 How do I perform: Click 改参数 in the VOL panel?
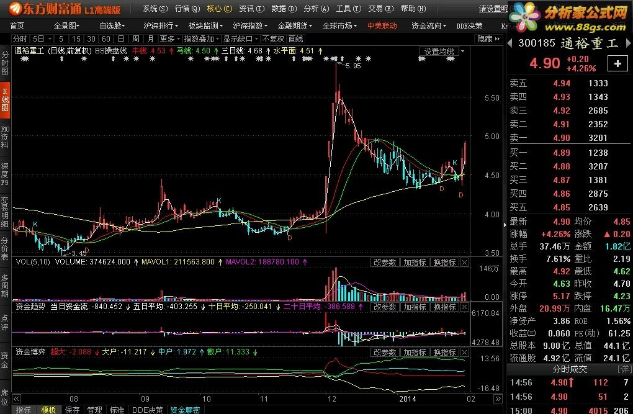[385, 263]
